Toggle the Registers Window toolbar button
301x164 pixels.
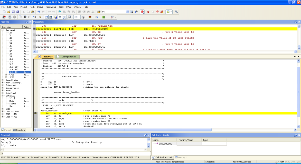(x=60, y=17)
